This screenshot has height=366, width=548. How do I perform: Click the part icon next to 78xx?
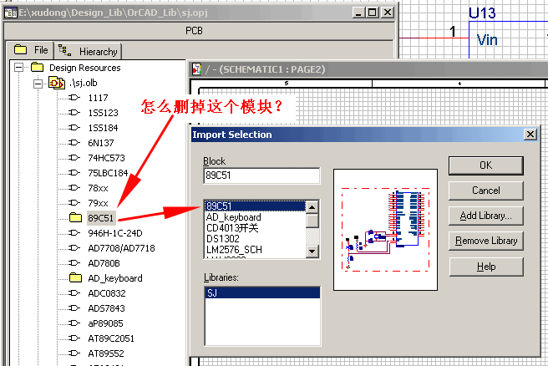point(74,188)
